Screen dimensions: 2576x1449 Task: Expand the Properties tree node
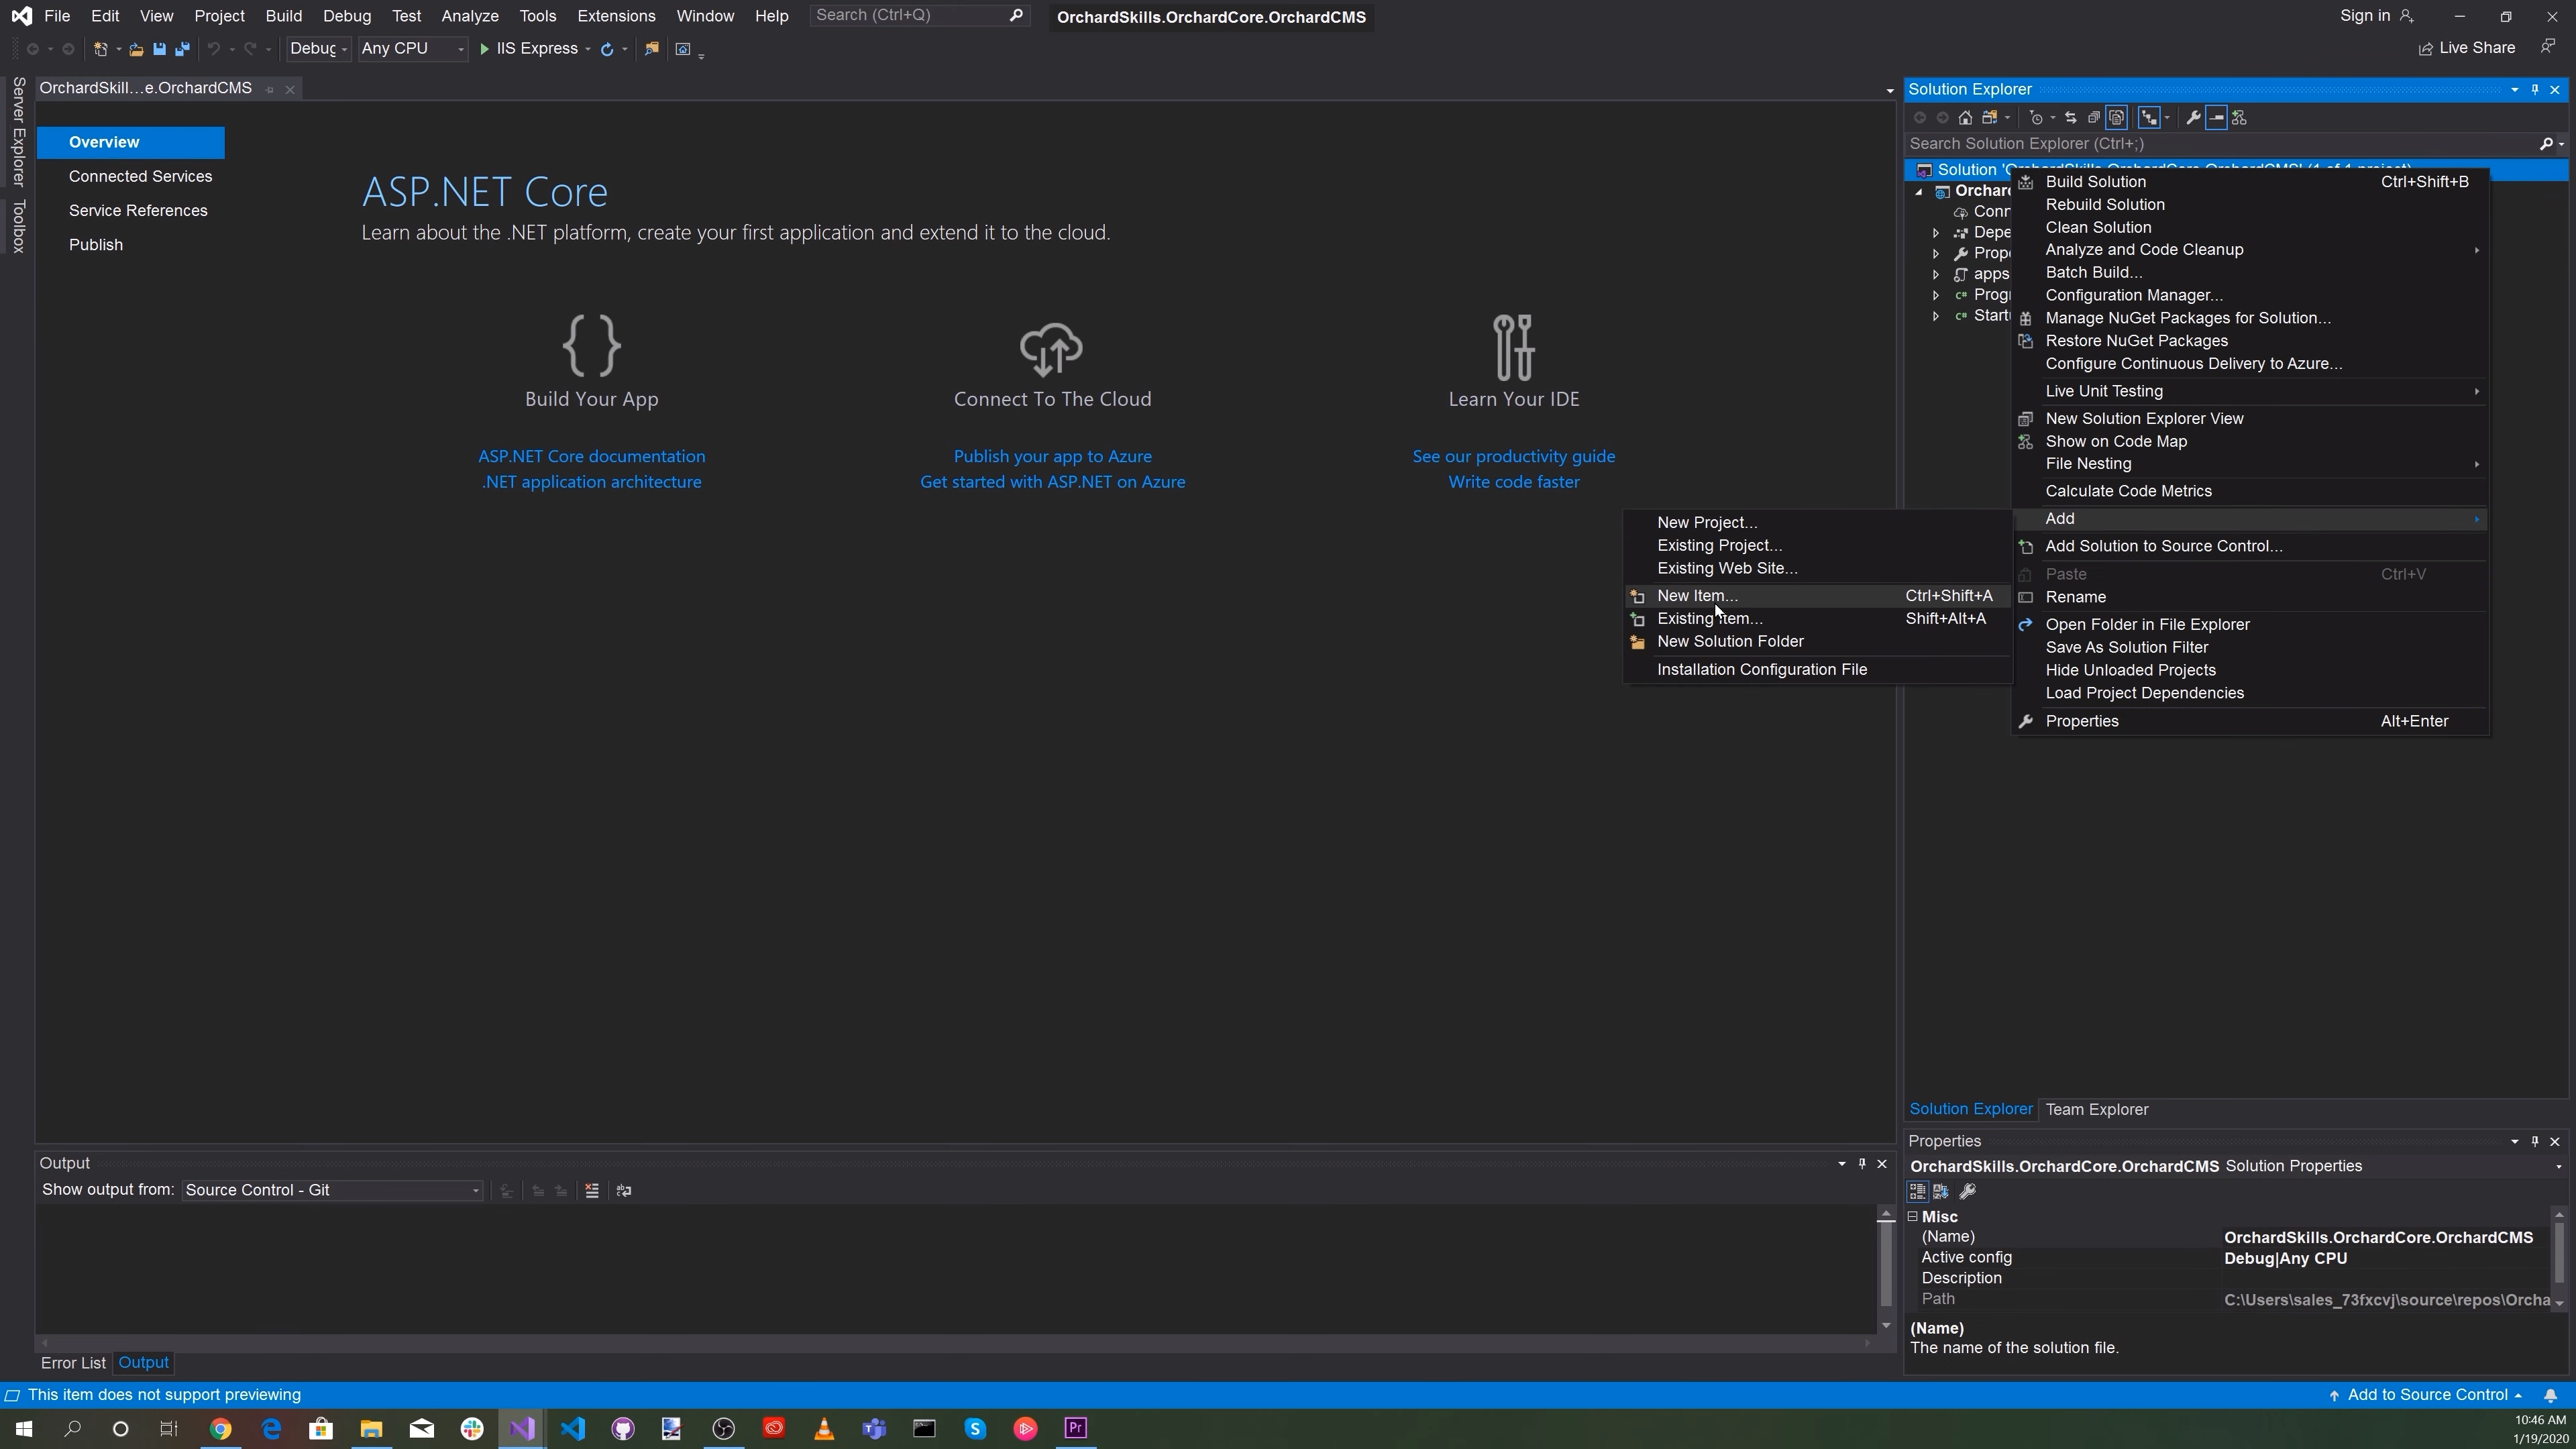point(1936,254)
